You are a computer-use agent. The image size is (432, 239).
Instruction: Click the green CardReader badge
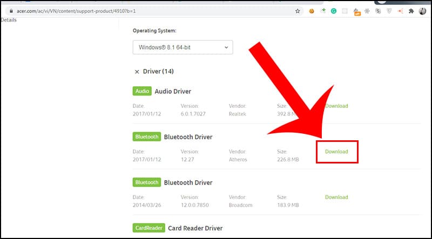point(149,228)
